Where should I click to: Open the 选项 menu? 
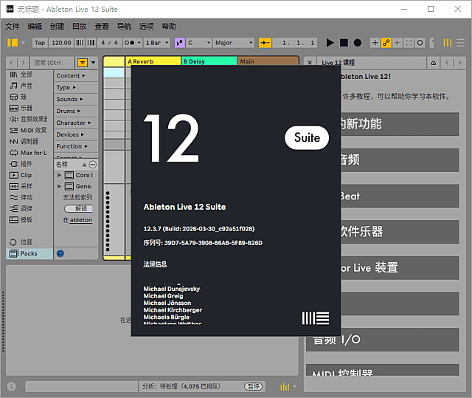[x=147, y=26]
